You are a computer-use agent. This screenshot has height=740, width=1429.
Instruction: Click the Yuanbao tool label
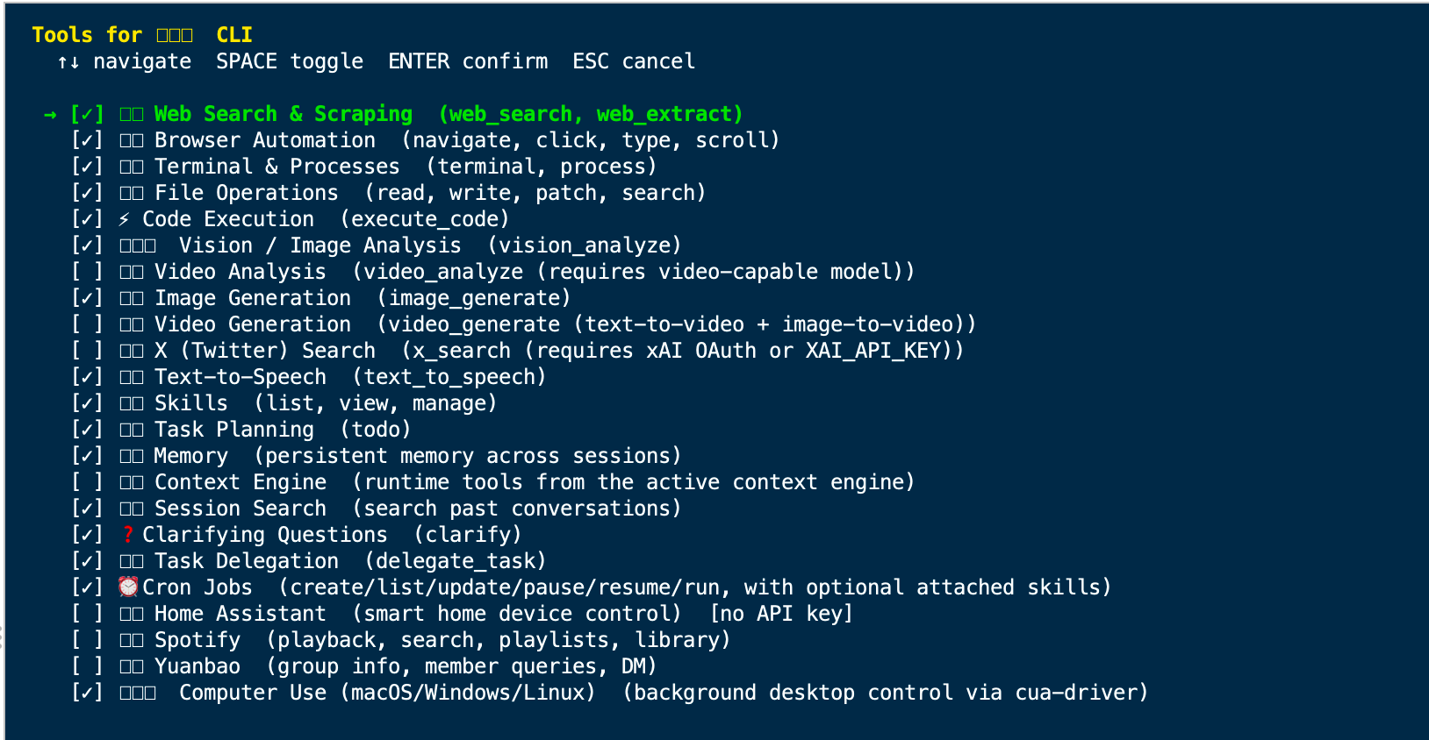(197, 666)
